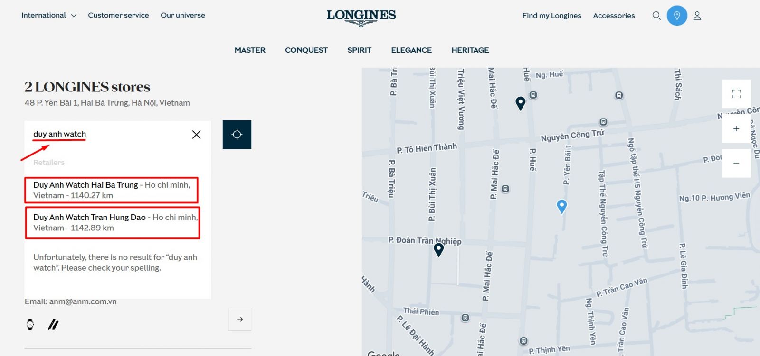Select the dark store pin at P. Đoàn Trần Nghiệp
This screenshot has width=760, height=356.
pos(439,250)
